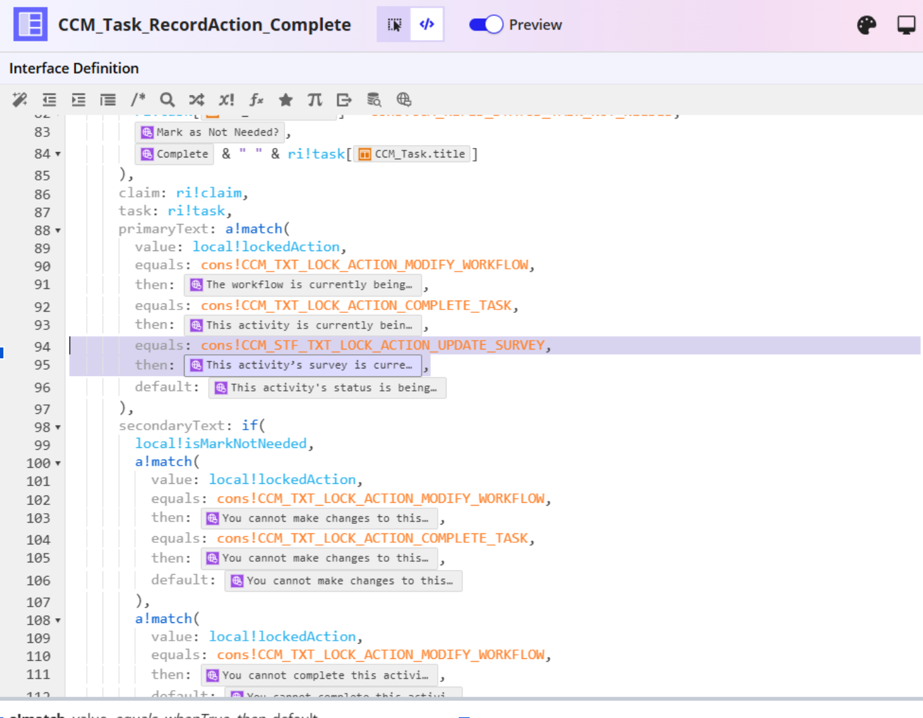Viewport: 923px width, 718px height.
Task: Collapse code fold arrow at line 108
Action: [x=58, y=621]
